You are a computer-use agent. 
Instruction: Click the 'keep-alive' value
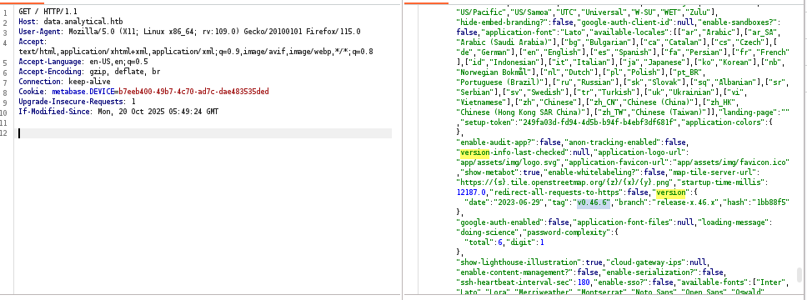[x=89, y=82]
